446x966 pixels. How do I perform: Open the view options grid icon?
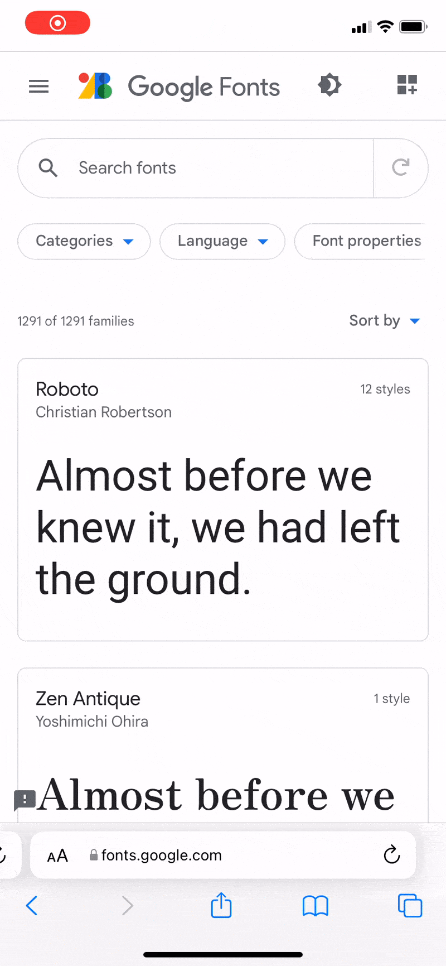(x=406, y=85)
